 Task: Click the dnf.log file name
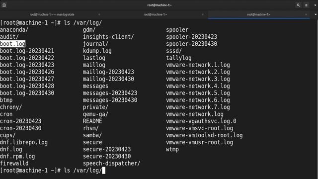point(11,149)
